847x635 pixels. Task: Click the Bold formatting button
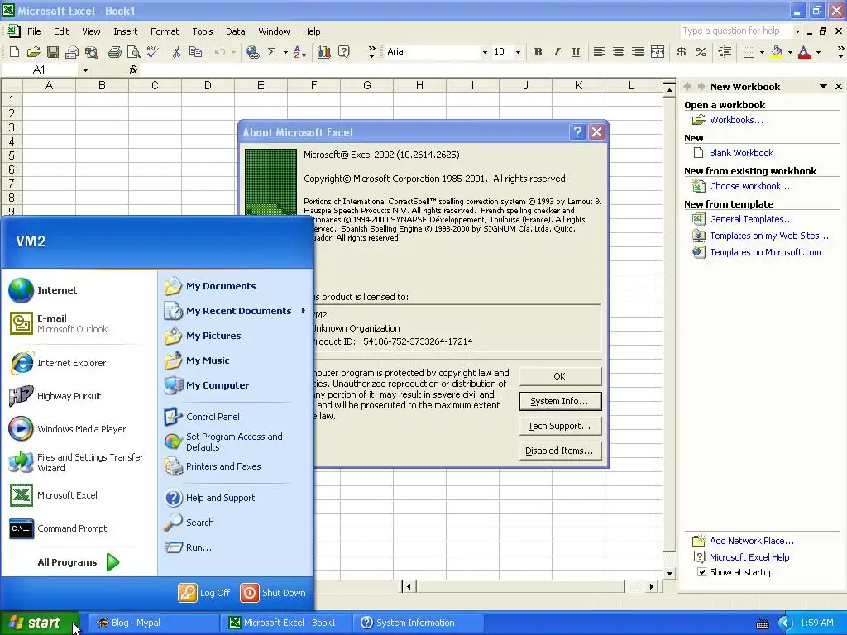tap(538, 52)
